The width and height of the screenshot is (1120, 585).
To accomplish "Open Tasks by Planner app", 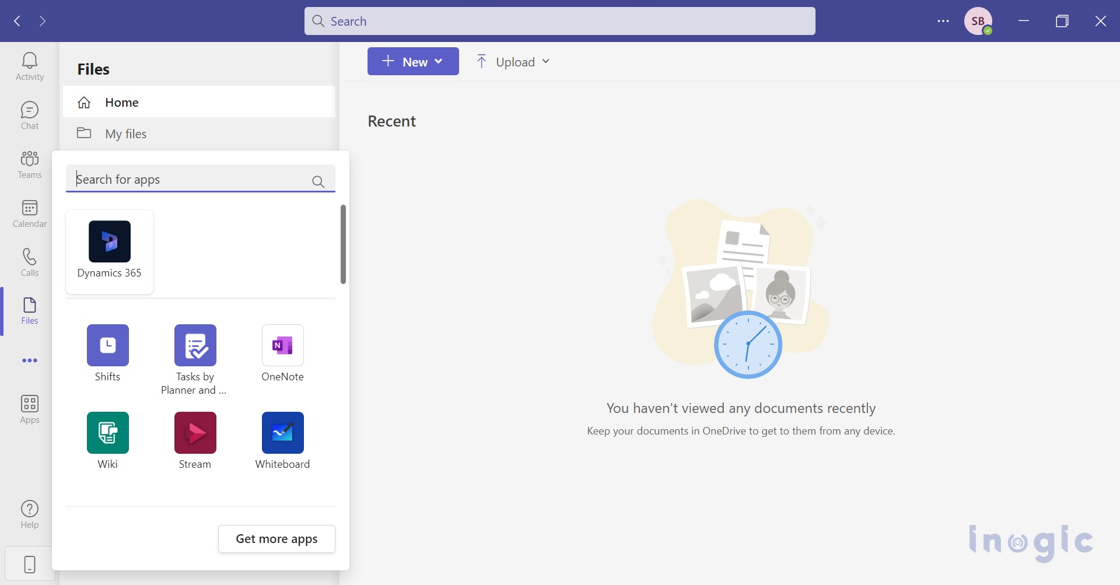I will pos(195,360).
